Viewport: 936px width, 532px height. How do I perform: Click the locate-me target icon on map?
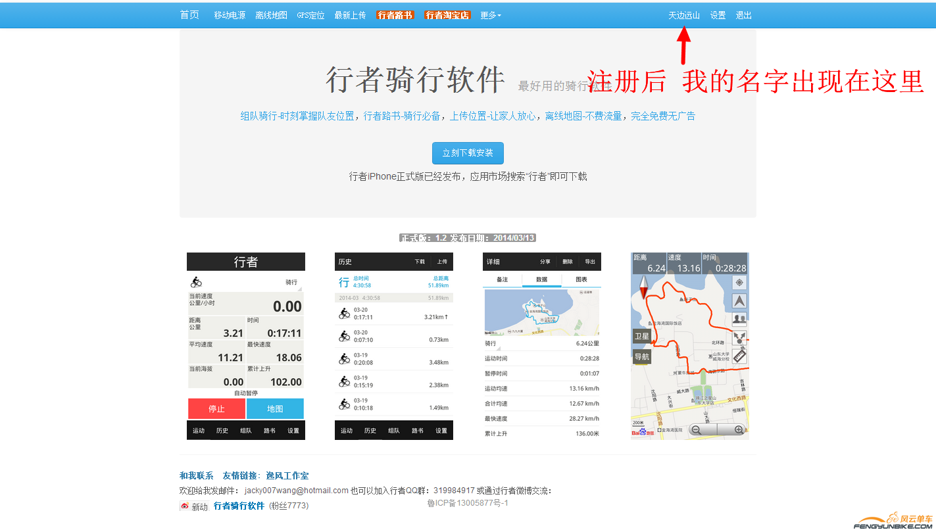(x=739, y=283)
